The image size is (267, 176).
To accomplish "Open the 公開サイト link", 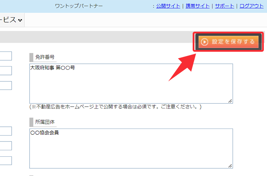I will coord(168,6).
